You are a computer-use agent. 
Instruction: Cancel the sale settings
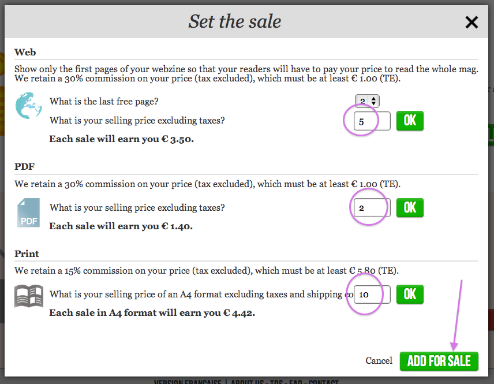coord(379,361)
